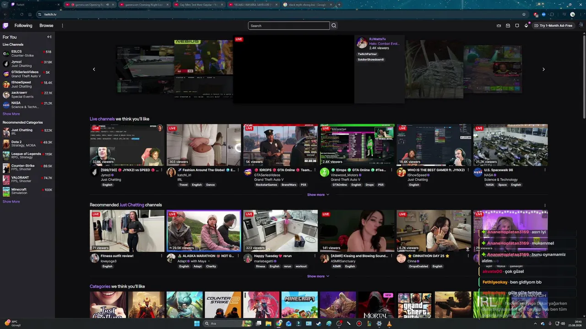Switch to the Gay Men Test their Gaydar tab

click(199, 5)
